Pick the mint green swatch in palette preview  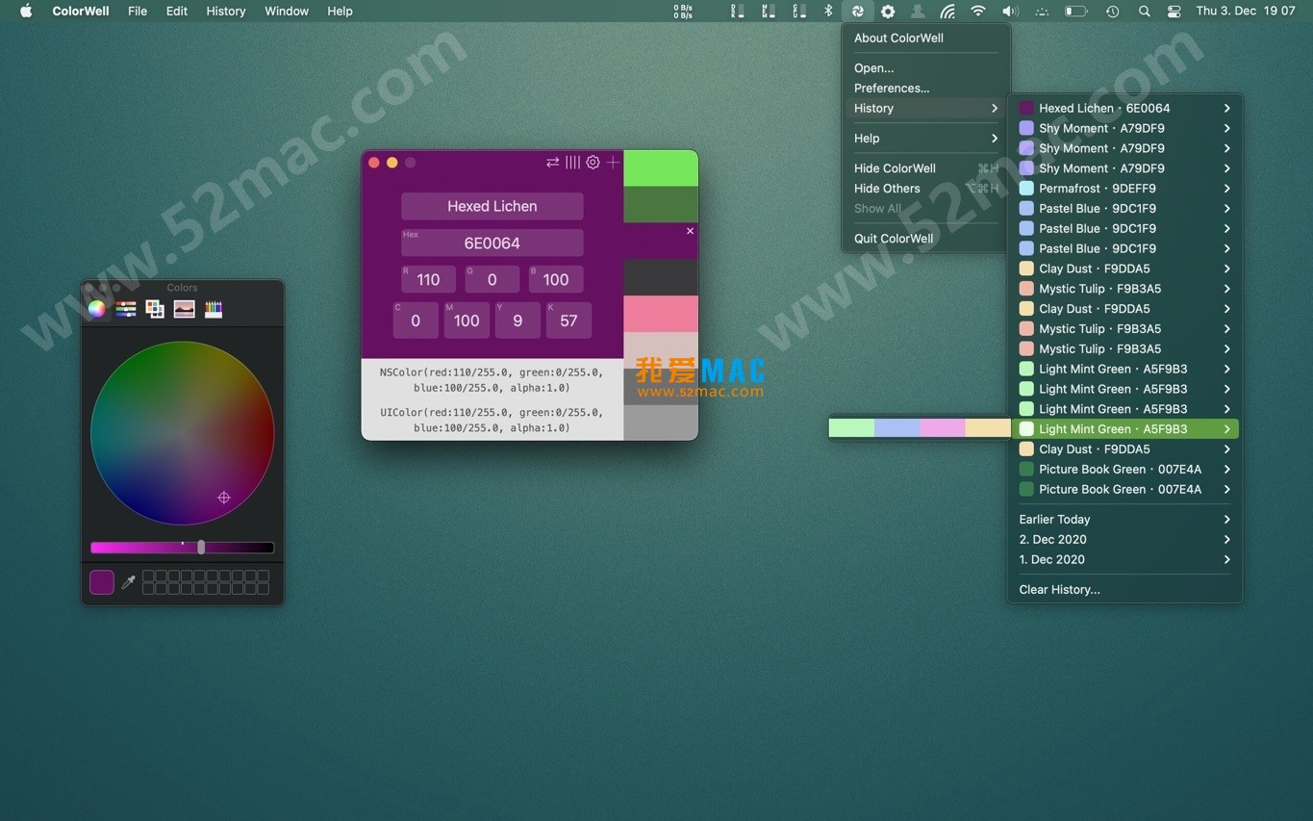click(851, 428)
